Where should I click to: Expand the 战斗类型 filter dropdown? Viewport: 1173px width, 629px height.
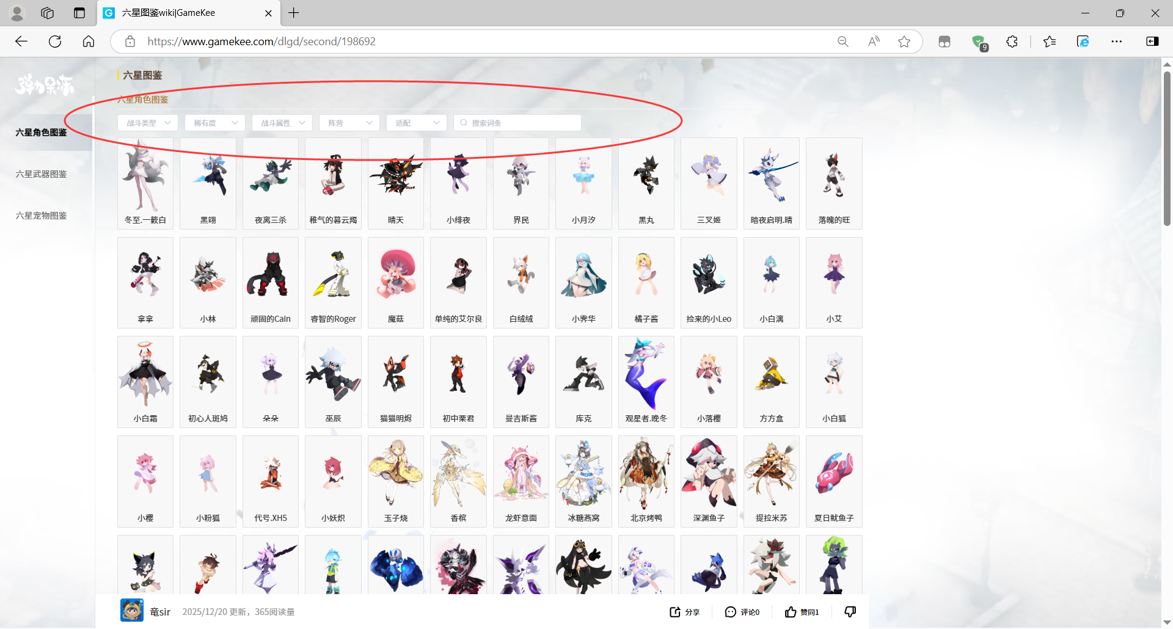(x=148, y=123)
